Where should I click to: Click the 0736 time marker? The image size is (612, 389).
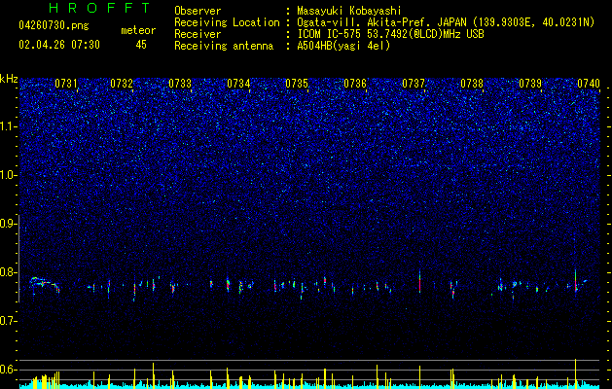tap(355, 84)
